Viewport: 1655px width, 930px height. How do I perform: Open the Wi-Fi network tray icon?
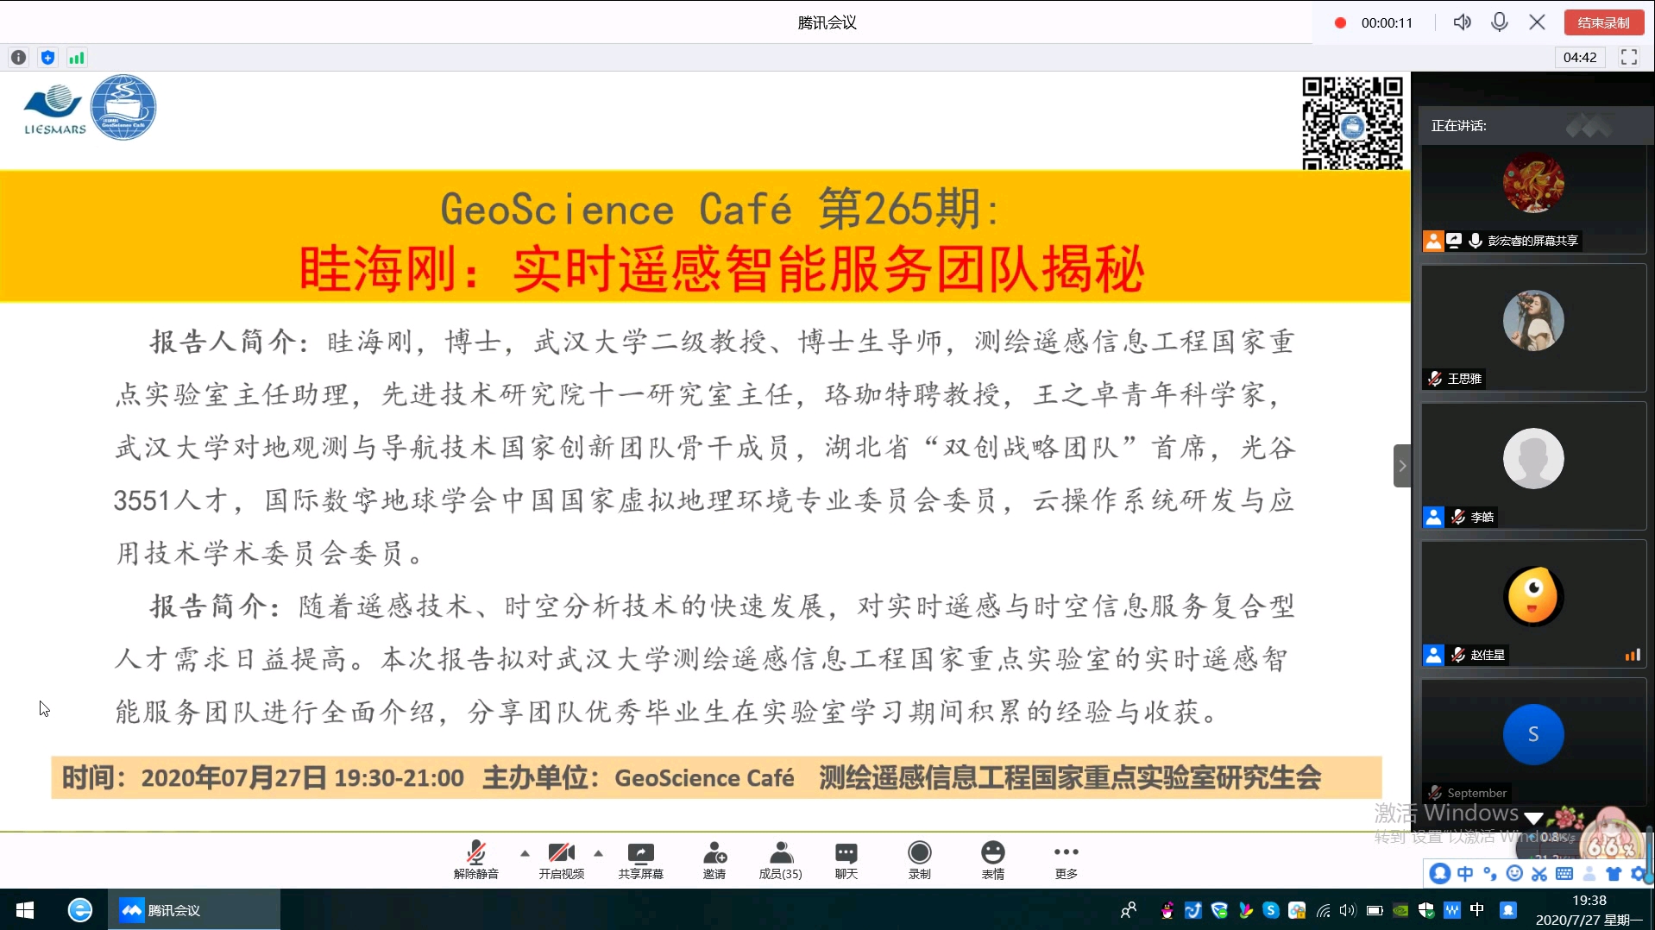[x=1323, y=910]
